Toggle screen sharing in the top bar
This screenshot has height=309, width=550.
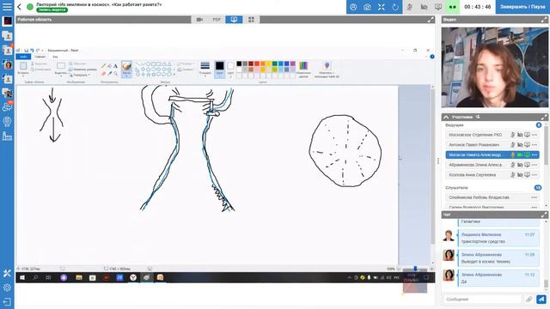click(x=438, y=7)
